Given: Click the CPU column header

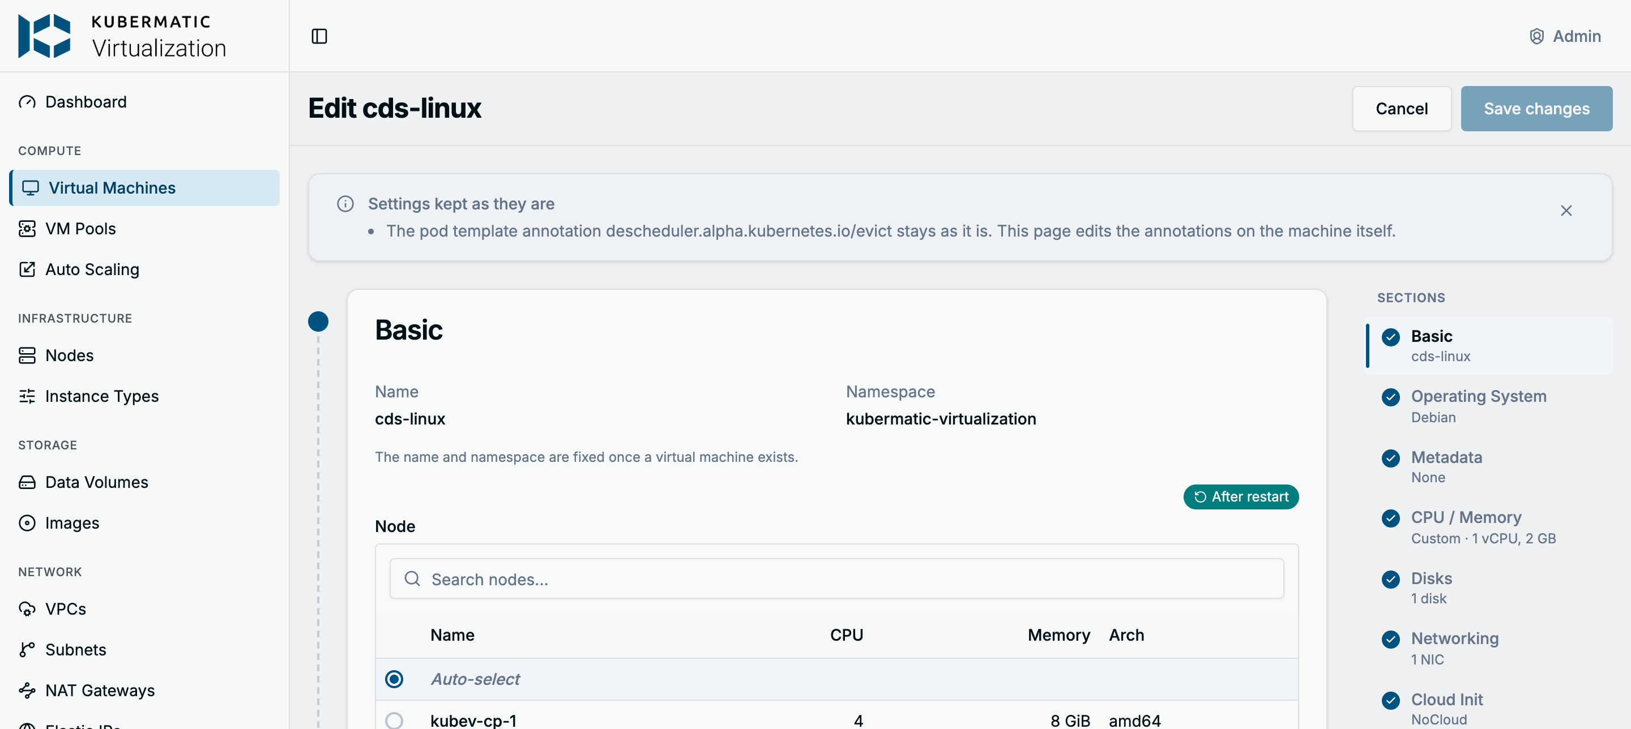Looking at the screenshot, I should point(847,634).
